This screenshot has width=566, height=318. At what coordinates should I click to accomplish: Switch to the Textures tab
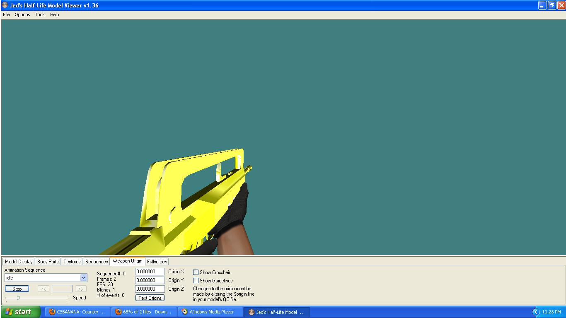tap(72, 262)
